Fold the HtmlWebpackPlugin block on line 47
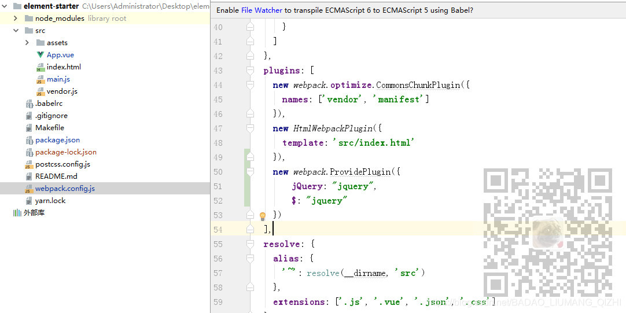This screenshot has width=626, height=313. [250, 128]
